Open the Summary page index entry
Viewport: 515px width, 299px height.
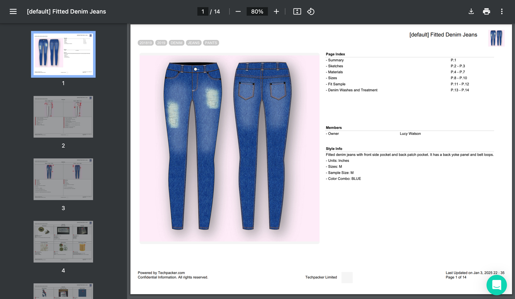click(x=335, y=60)
